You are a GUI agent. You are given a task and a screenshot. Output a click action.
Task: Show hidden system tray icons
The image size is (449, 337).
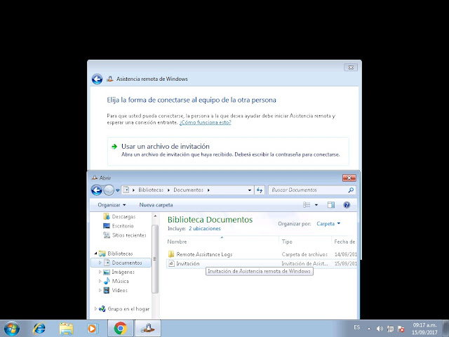369,329
